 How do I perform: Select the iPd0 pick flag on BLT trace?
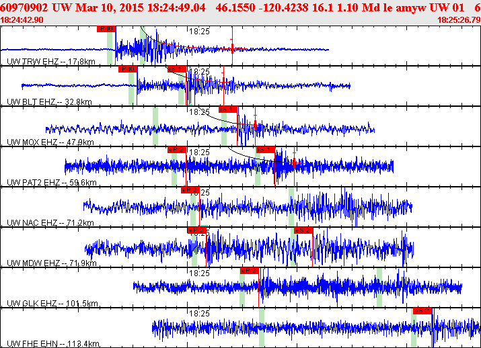click(x=128, y=69)
